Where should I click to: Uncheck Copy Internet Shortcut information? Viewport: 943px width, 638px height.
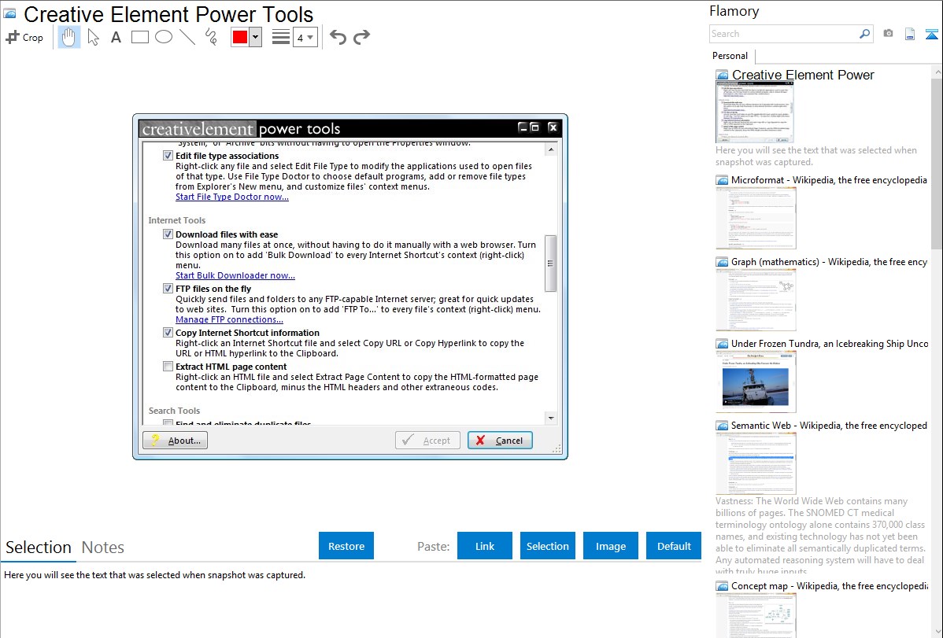point(168,333)
